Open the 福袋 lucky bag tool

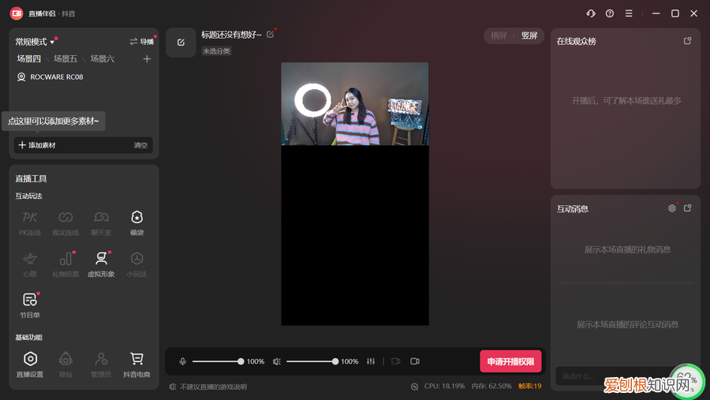(x=136, y=223)
